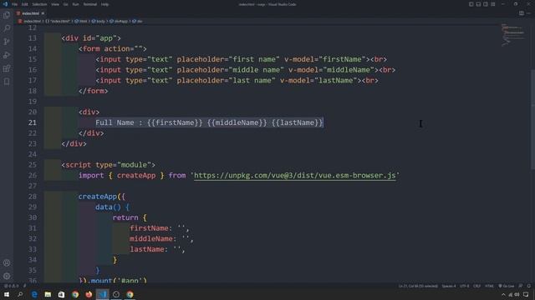This screenshot has width=535, height=300.
Task: Open editor More Actions ellipsis
Action: click(529, 13)
